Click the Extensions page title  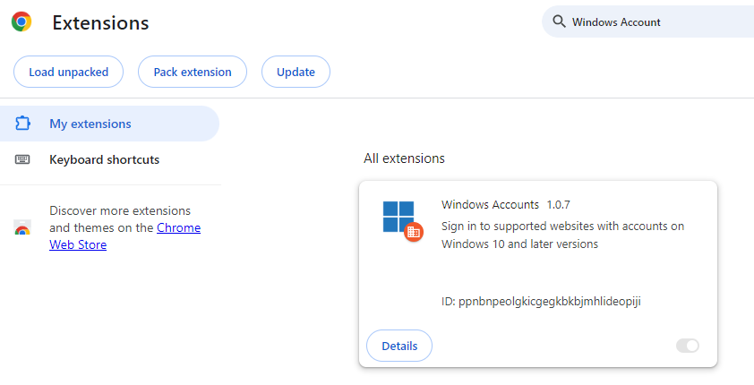coord(100,22)
